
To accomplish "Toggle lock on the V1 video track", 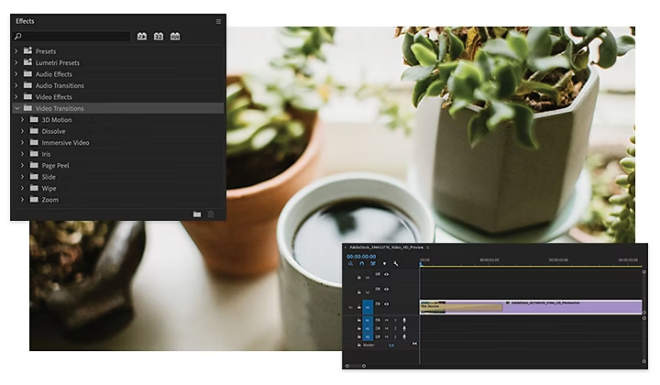I will pyautogui.click(x=357, y=307).
